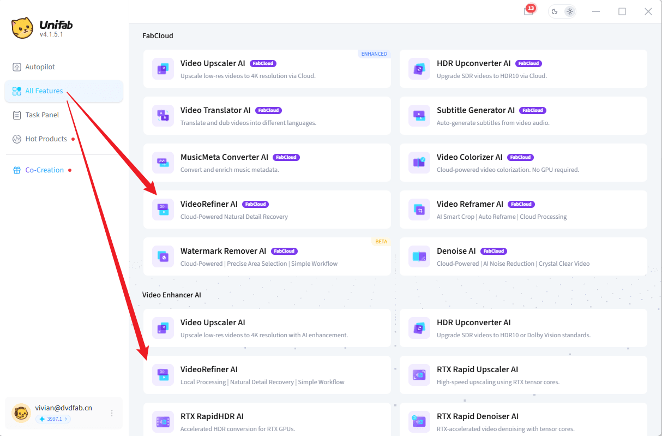662x436 pixels.
Task: Click the BETA tag on Watermark Remover
Action: 381,242
